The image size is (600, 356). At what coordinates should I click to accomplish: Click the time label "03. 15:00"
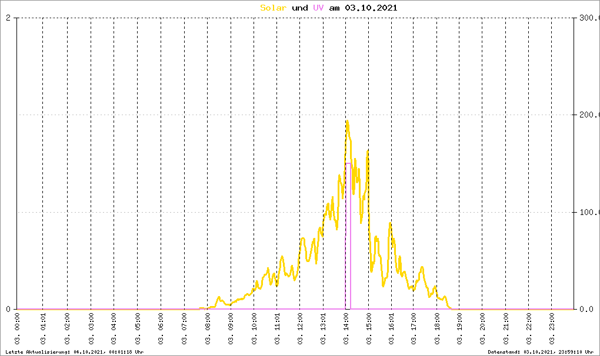[369, 329]
